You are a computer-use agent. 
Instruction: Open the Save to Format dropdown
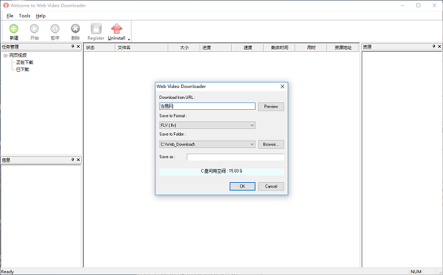[252, 125]
